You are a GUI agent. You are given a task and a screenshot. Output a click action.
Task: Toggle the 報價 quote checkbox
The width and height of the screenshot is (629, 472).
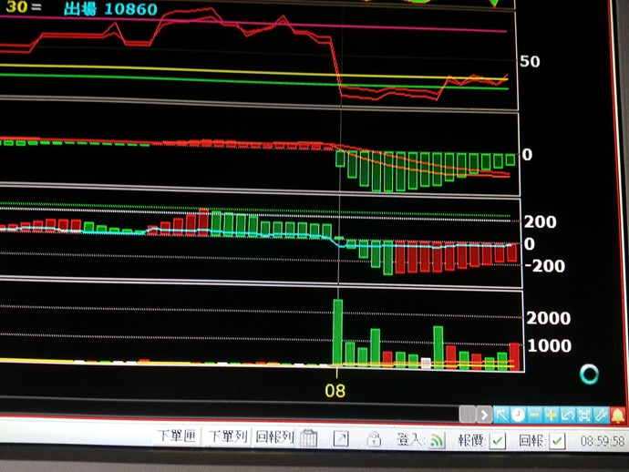point(498,441)
